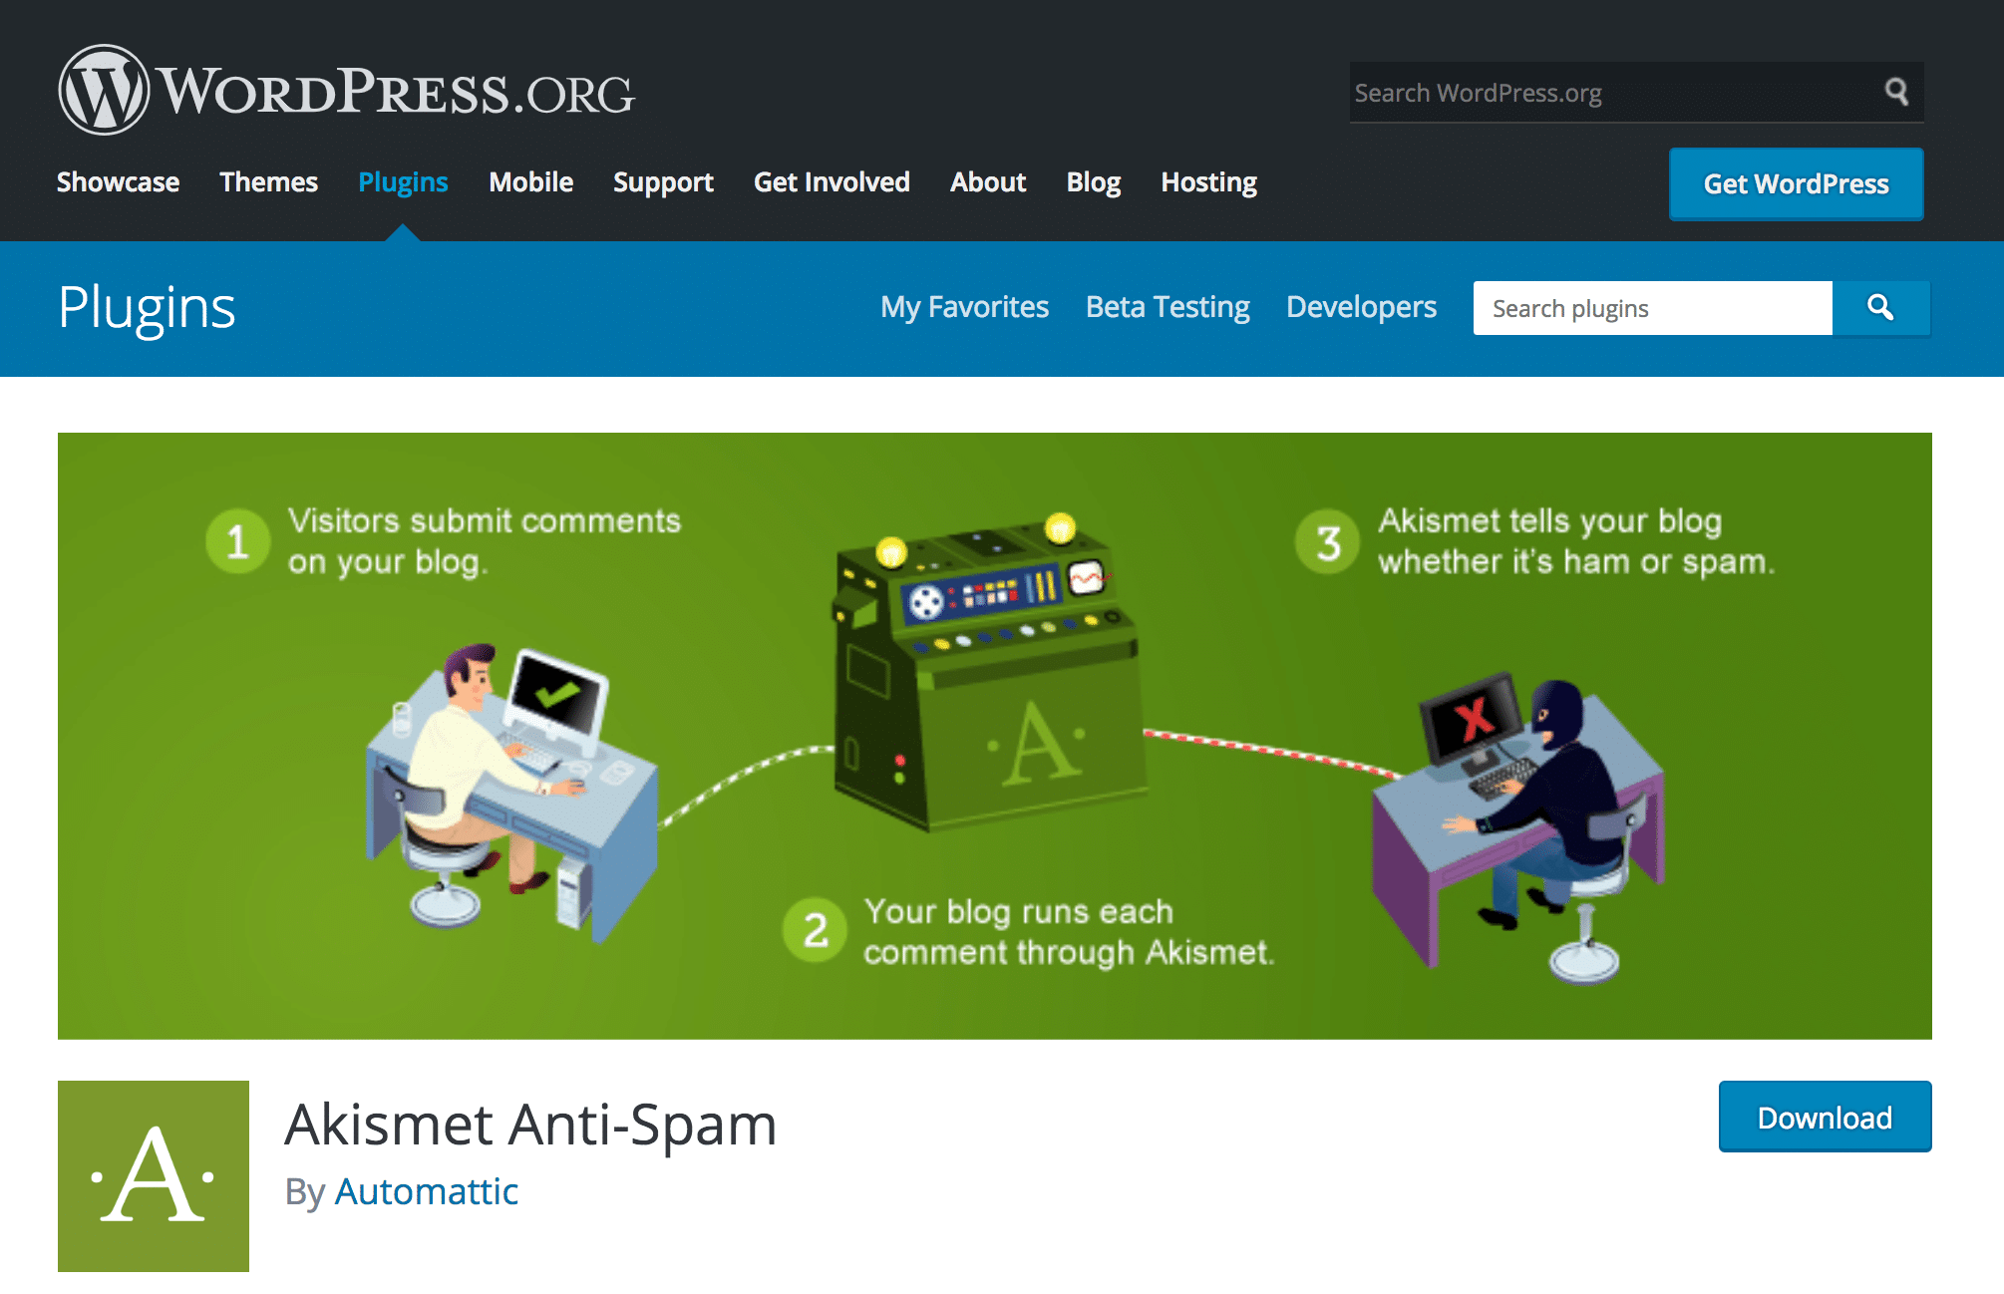
Task: Click the step 1 number badge in banner
Action: (237, 542)
